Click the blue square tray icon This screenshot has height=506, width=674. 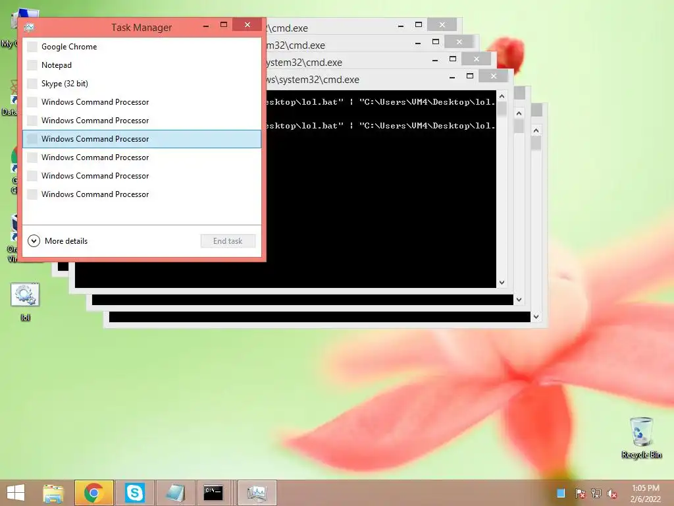[x=561, y=493]
